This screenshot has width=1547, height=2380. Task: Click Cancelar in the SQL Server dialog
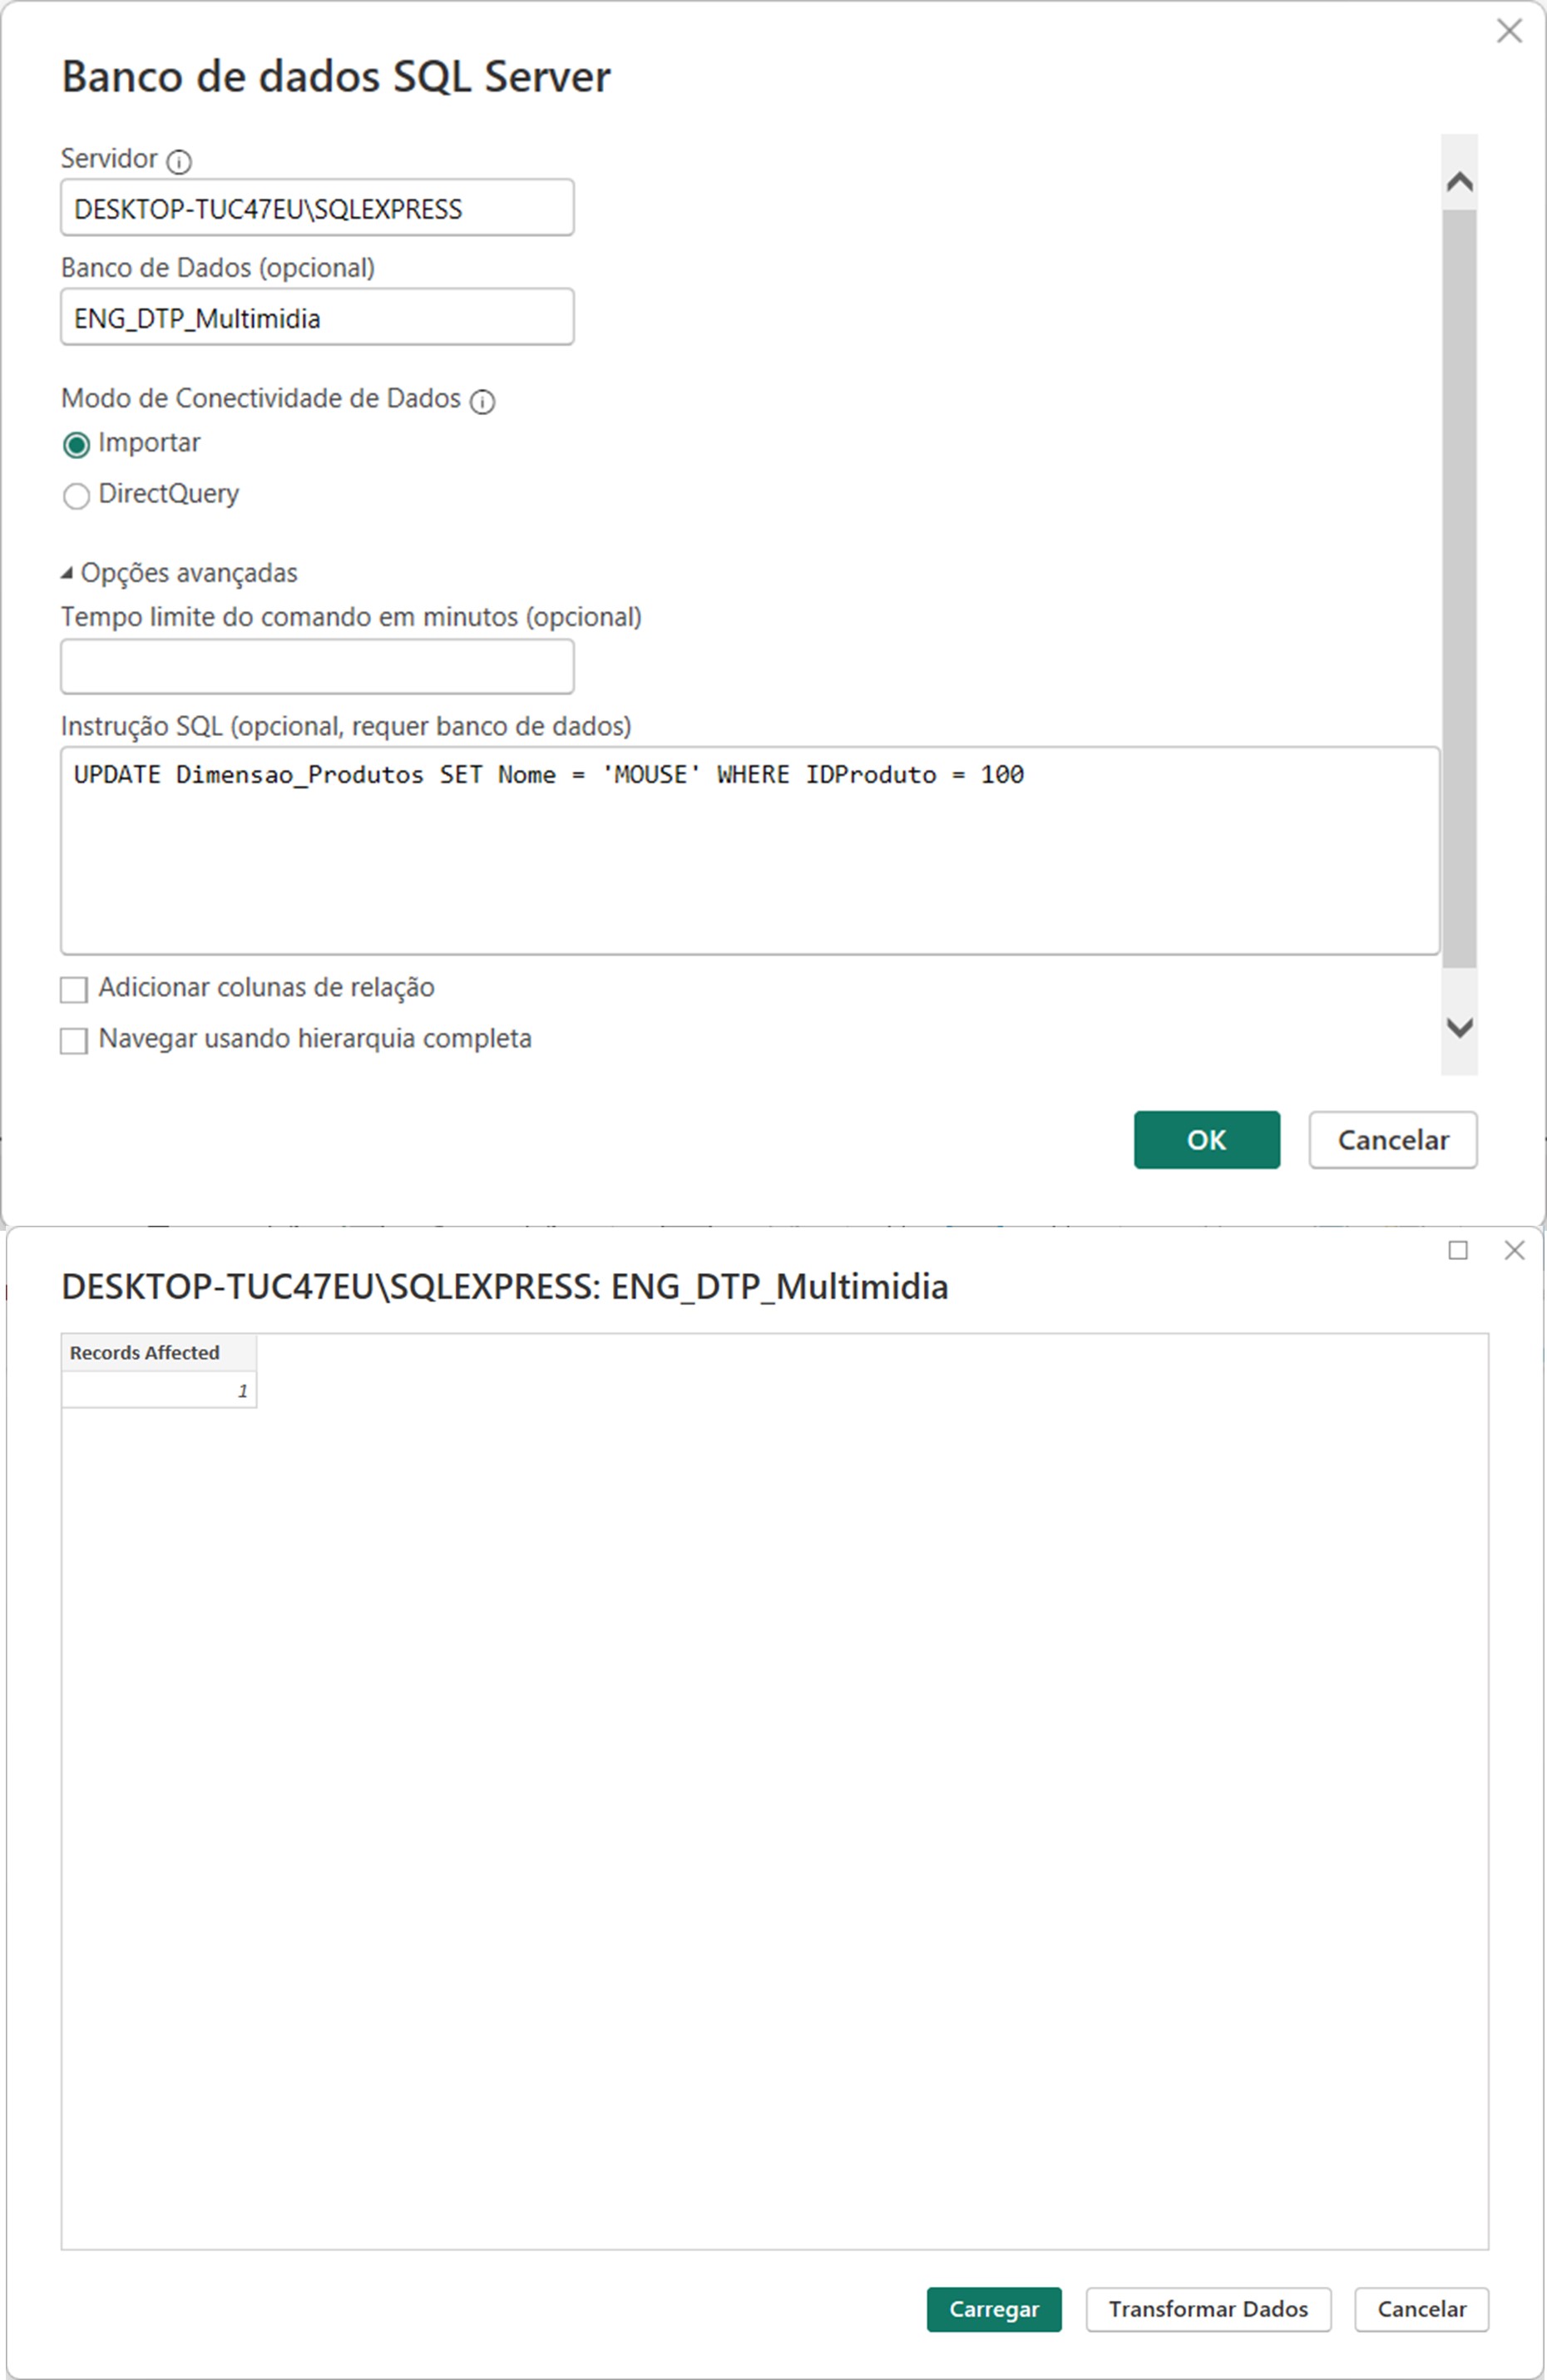[x=1392, y=1139]
